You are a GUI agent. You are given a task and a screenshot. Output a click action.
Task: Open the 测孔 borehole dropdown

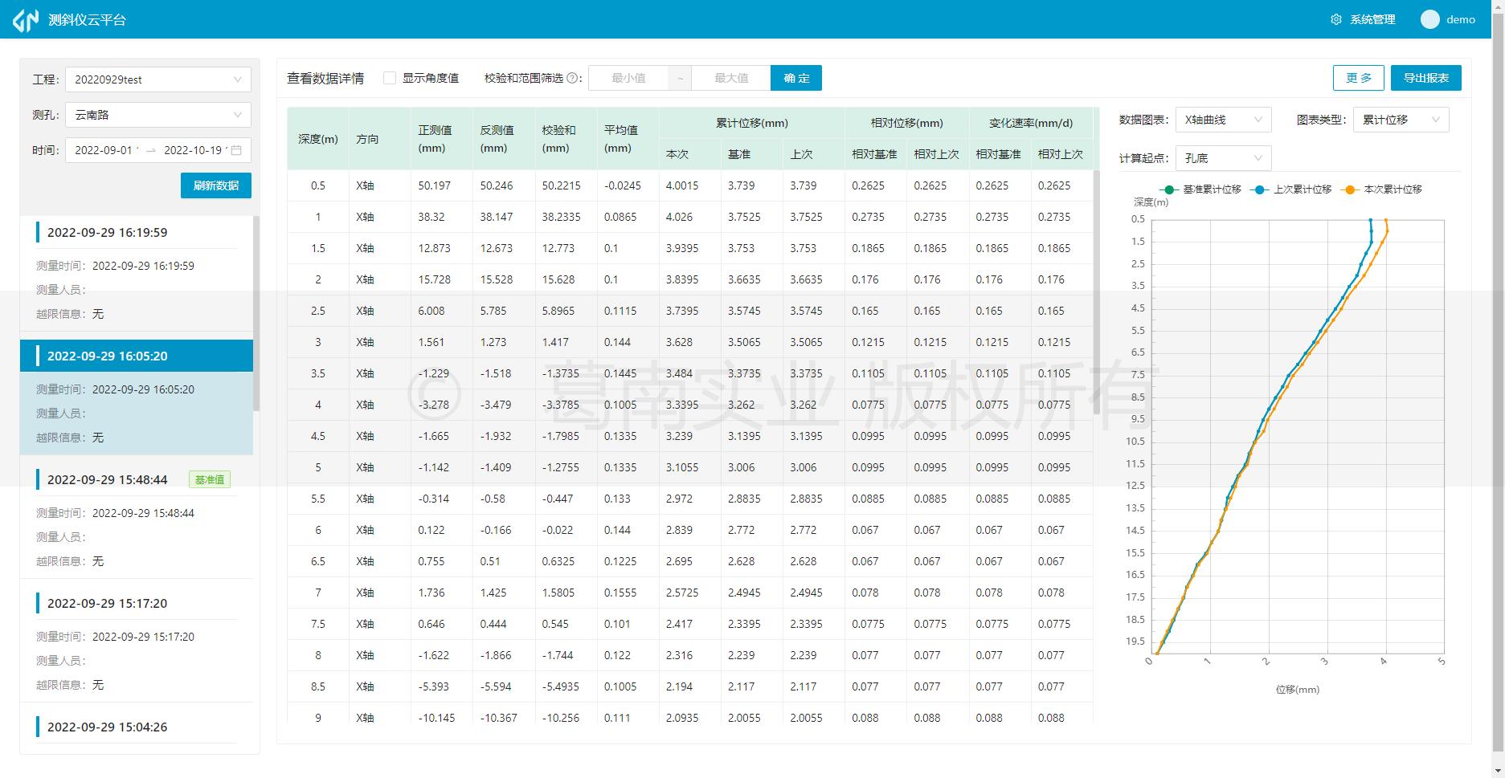coord(158,115)
